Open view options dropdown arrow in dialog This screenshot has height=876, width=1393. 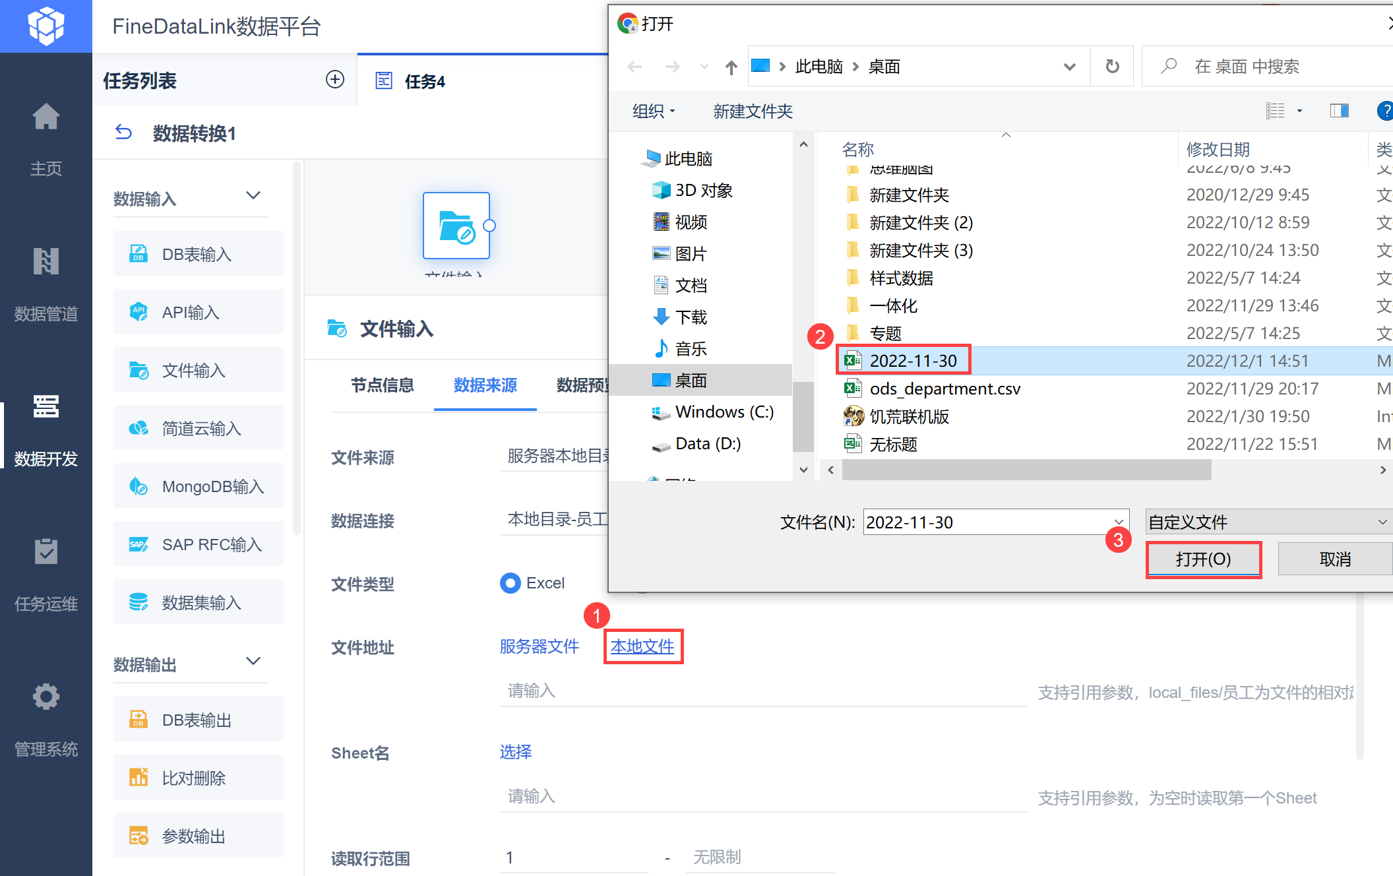click(x=1299, y=111)
